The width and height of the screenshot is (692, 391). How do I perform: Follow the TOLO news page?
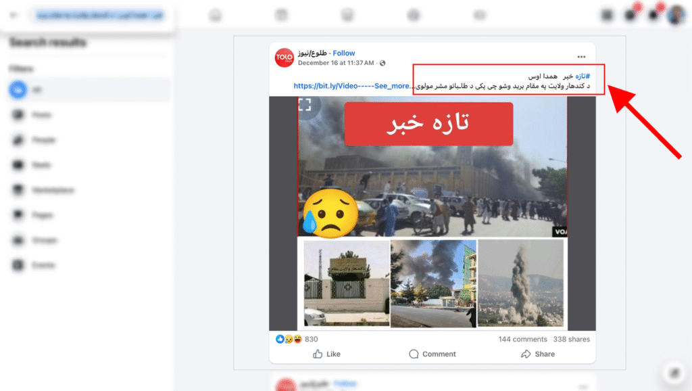[344, 53]
